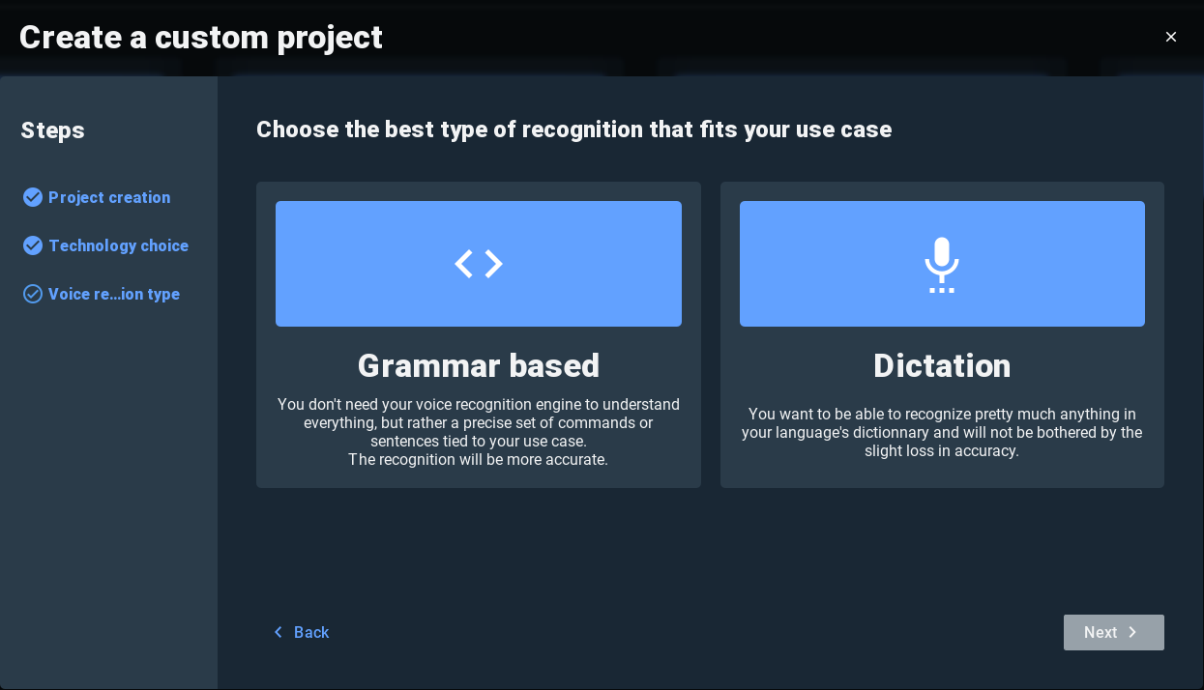
Task: Click the right chevron on the Next button
Action: coord(1132,632)
